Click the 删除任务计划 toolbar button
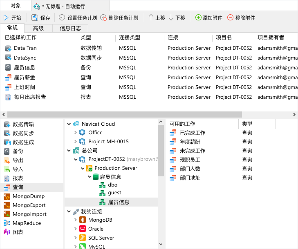This screenshot has width=298, height=249. tap(119, 18)
